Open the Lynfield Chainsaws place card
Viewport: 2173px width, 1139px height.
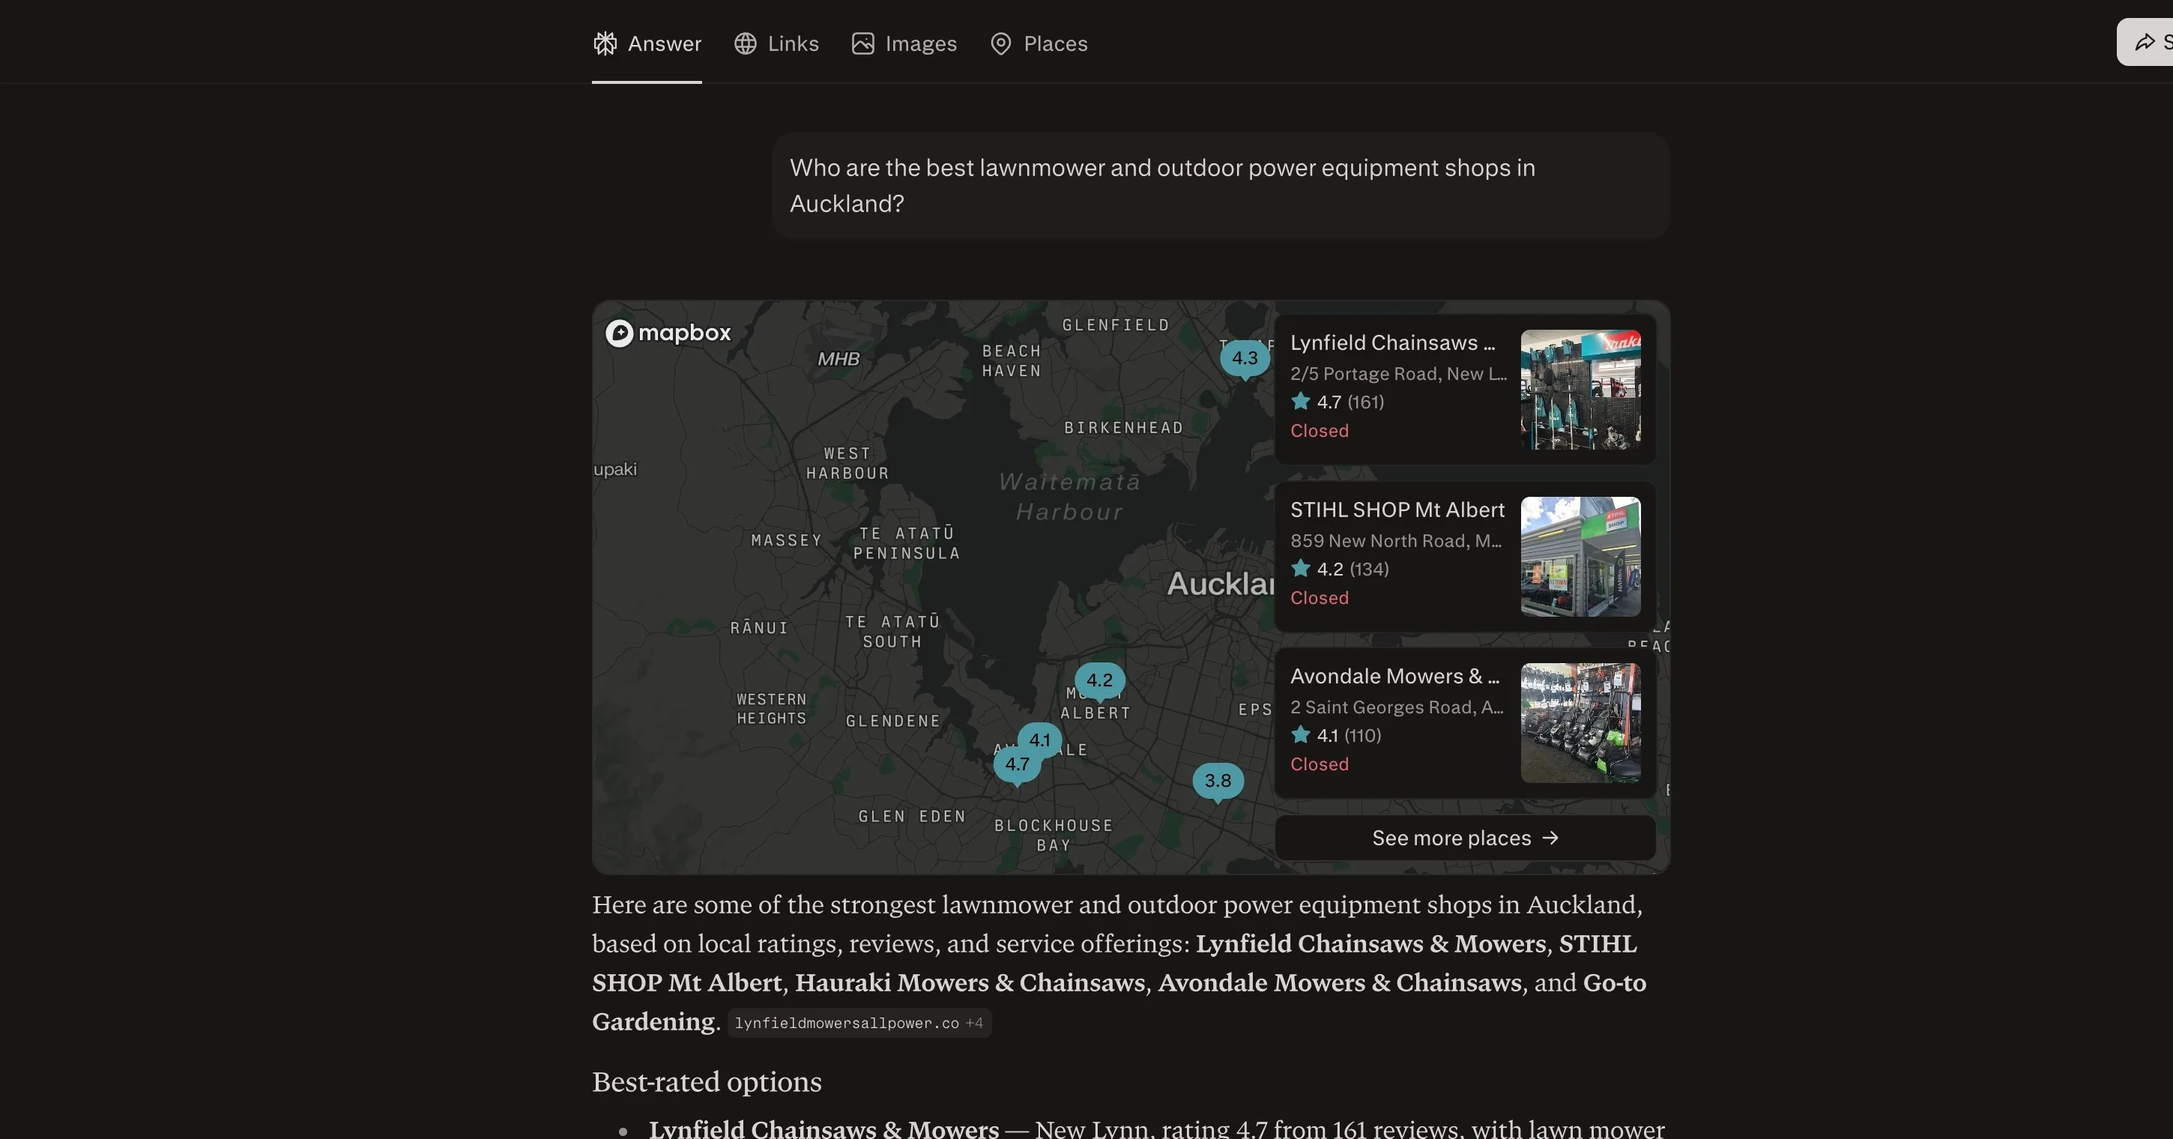tap(1464, 389)
